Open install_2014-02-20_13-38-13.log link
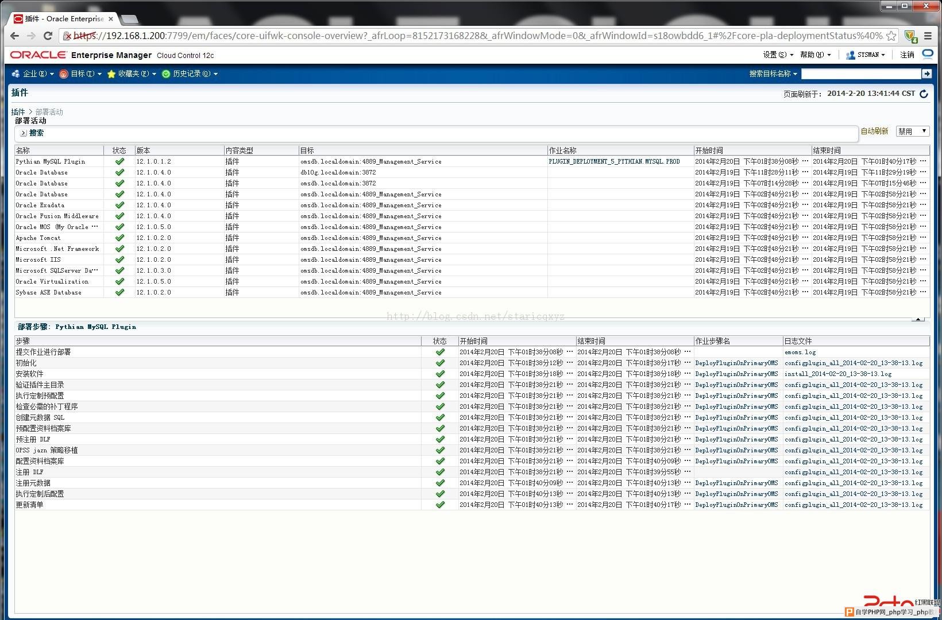Viewport: 942px width, 620px height. [x=838, y=374]
